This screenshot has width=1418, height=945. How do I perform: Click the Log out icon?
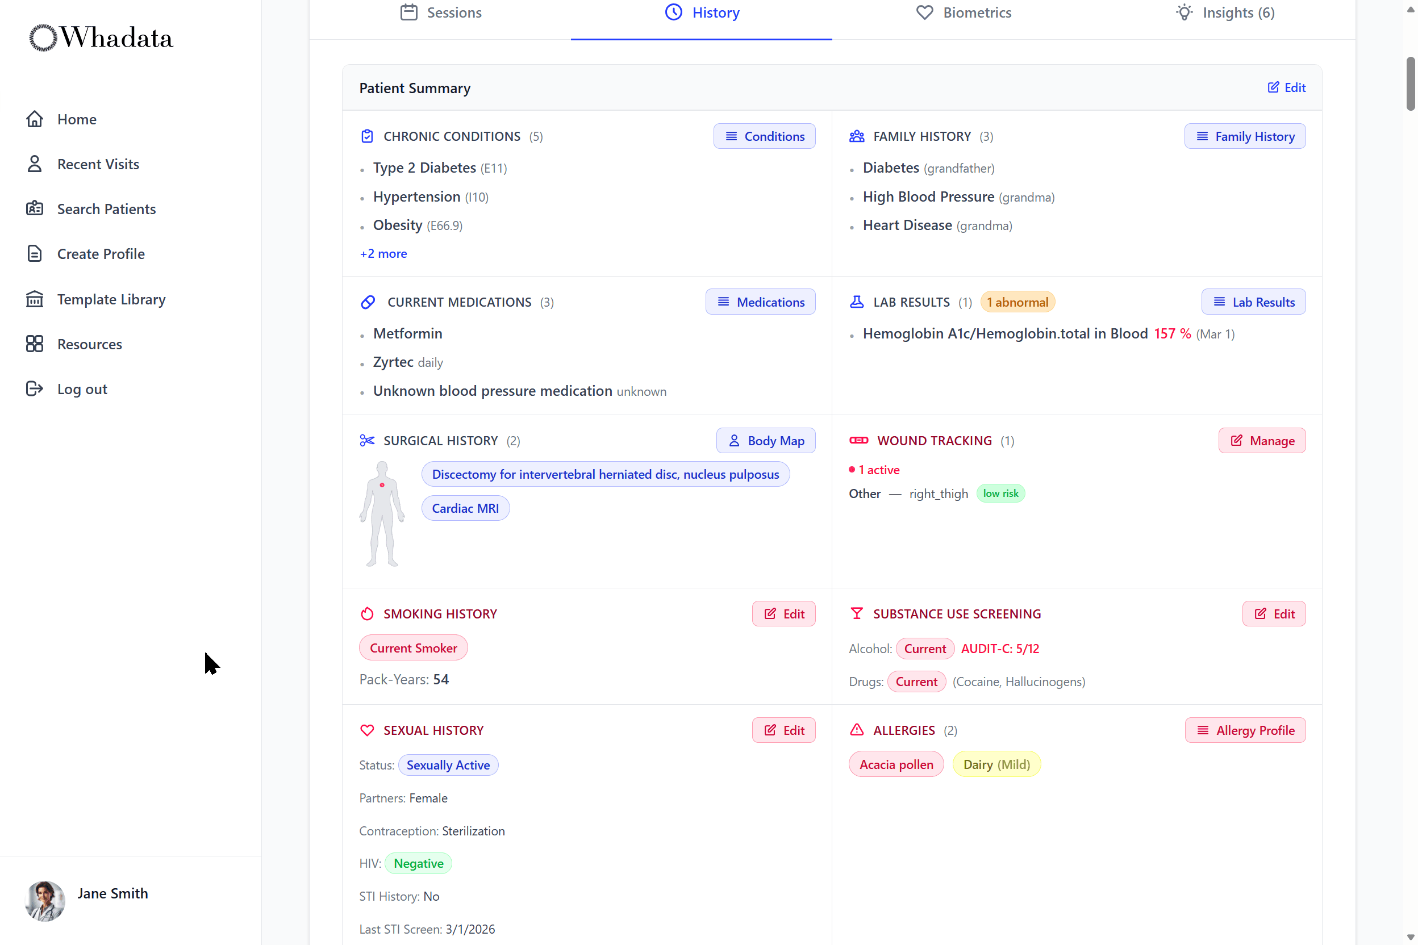click(x=34, y=388)
